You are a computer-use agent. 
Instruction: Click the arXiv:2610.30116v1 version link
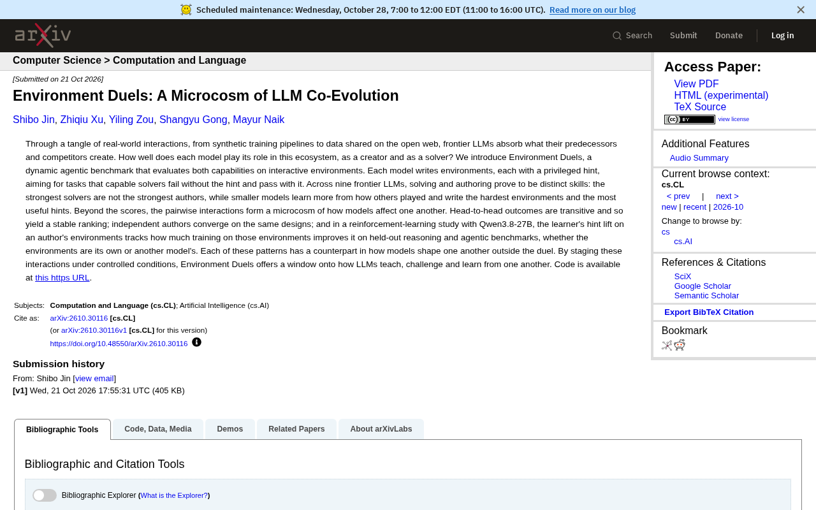(x=94, y=330)
